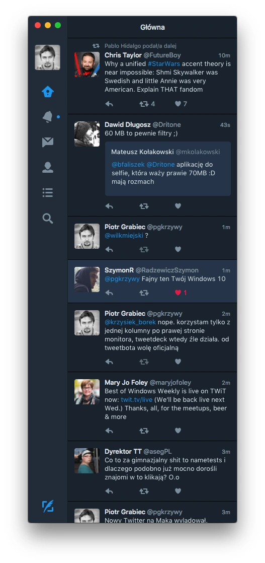Image resolution: width=265 pixels, height=563 pixels.
Task: Open the Notifications bell tab
Action: (48, 117)
